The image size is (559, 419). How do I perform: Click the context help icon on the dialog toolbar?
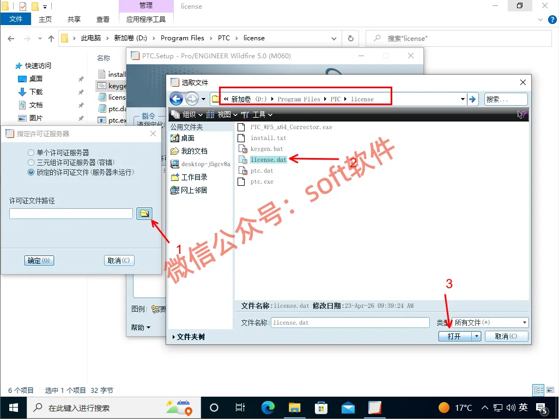click(x=521, y=114)
